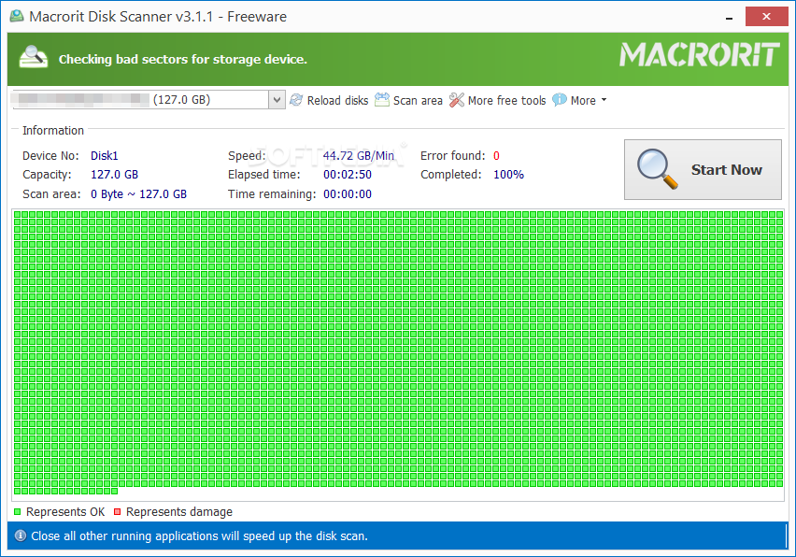Click the green Represents OK legend square
Image resolution: width=796 pixels, height=557 pixels.
17,512
